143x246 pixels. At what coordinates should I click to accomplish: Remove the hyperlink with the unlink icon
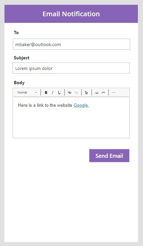pyautogui.click(x=76, y=92)
